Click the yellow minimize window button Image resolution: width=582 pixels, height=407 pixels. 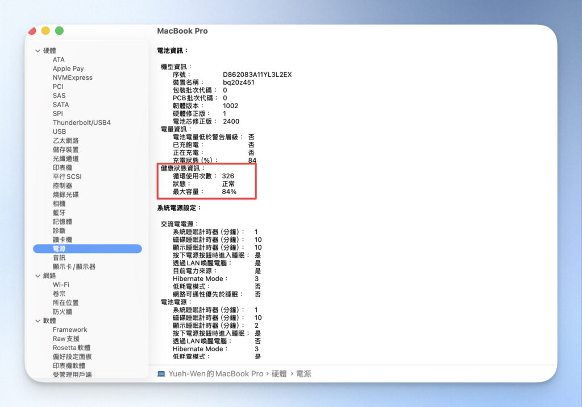click(x=45, y=31)
